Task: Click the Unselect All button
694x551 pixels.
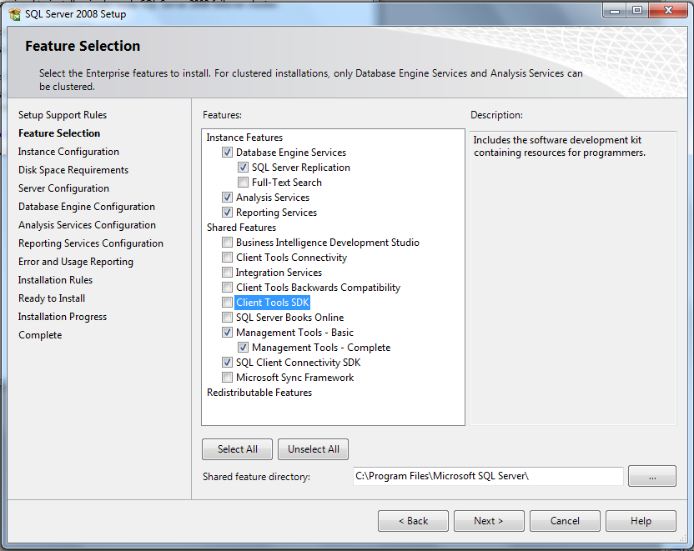Action: click(314, 449)
